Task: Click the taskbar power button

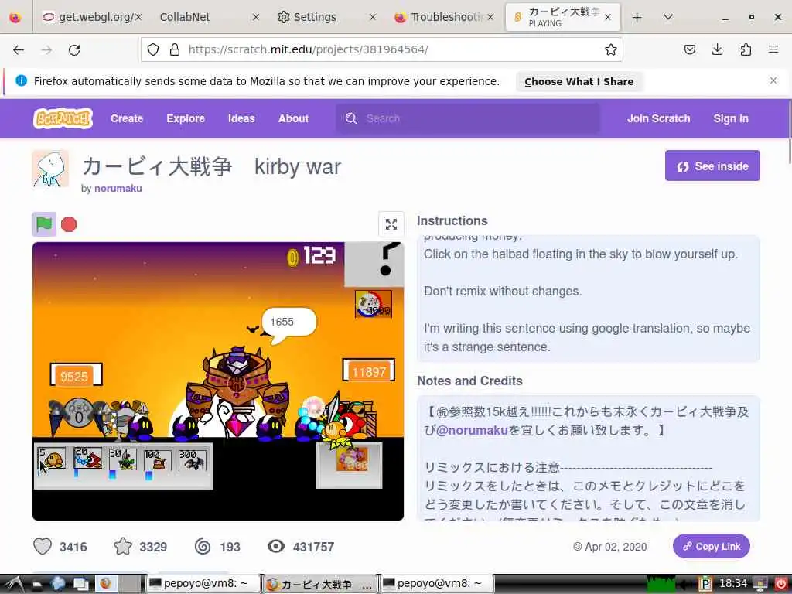Action: pos(781,584)
